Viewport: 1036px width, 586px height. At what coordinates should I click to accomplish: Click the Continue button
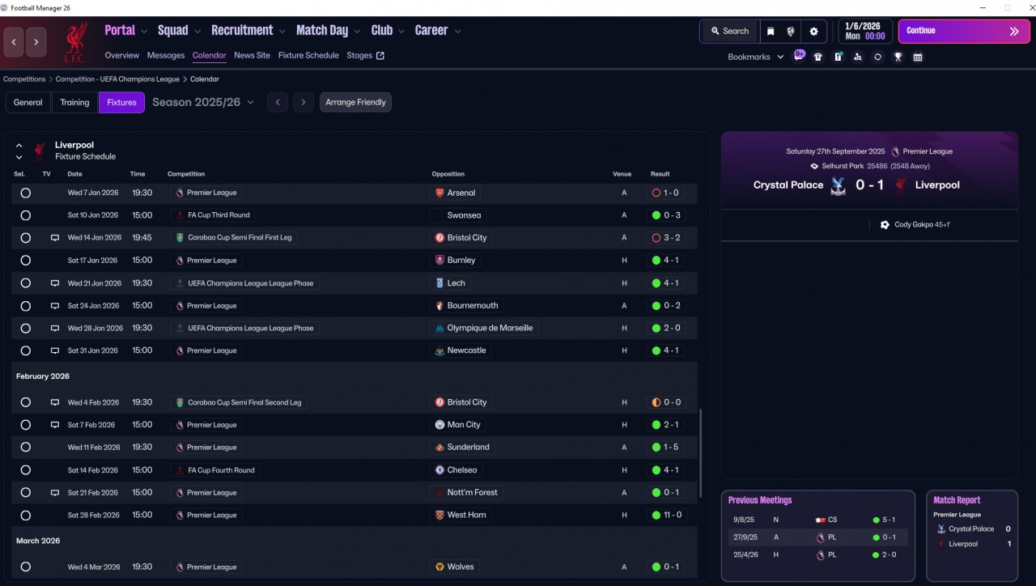point(964,32)
